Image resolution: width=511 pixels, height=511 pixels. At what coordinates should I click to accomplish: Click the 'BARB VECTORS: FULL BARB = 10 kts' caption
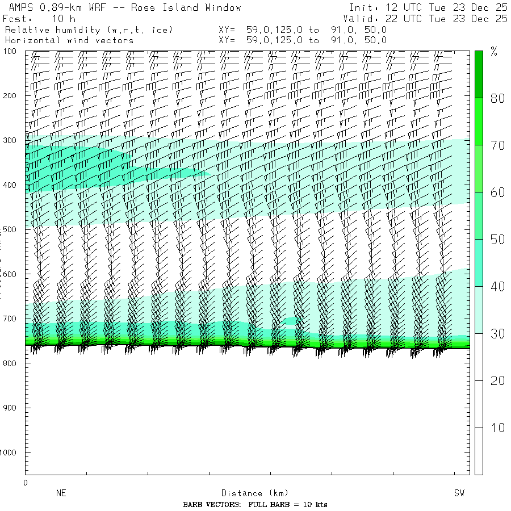tap(255, 505)
